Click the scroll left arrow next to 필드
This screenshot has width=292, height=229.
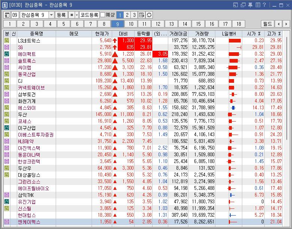tap(279, 24)
